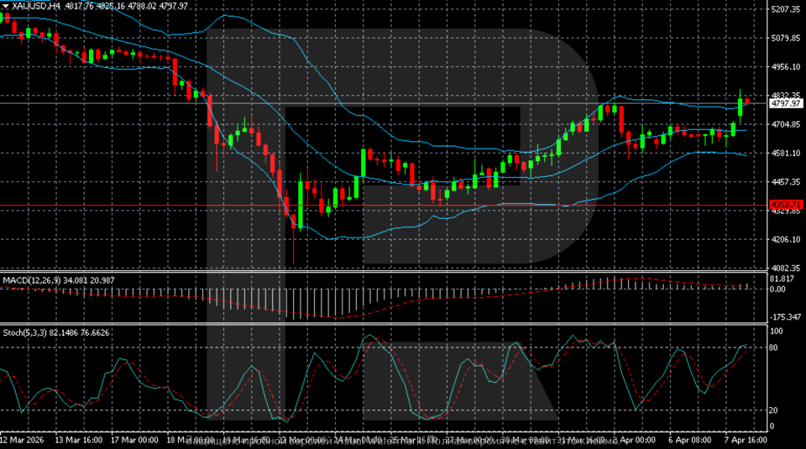This screenshot has width=806, height=449.
Task: Select the red 4353.71 level price tag
Action: pyautogui.click(x=786, y=205)
